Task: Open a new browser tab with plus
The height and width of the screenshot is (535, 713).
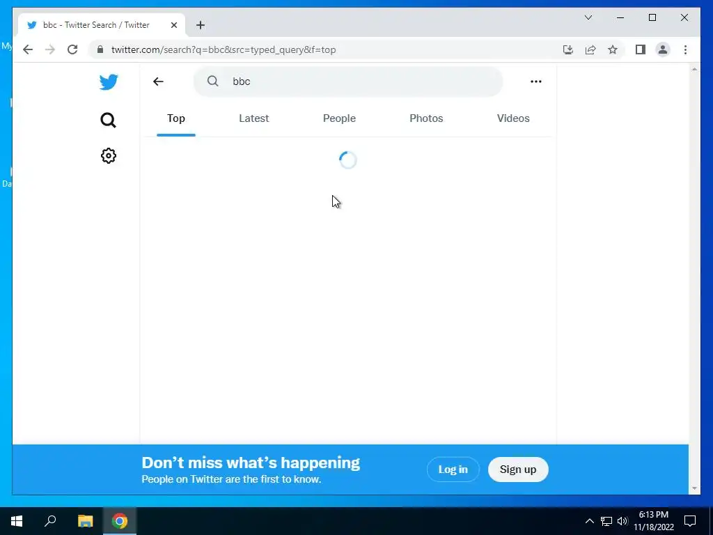Action: (201, 25)
